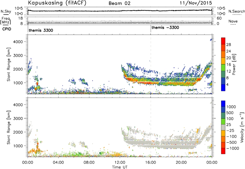
Task: Click the '04:00' time axis label
Action: point(58,163)
